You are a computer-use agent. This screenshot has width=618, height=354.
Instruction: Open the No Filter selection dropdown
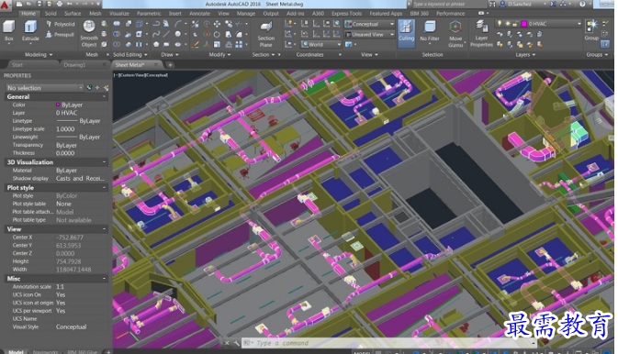430,33
